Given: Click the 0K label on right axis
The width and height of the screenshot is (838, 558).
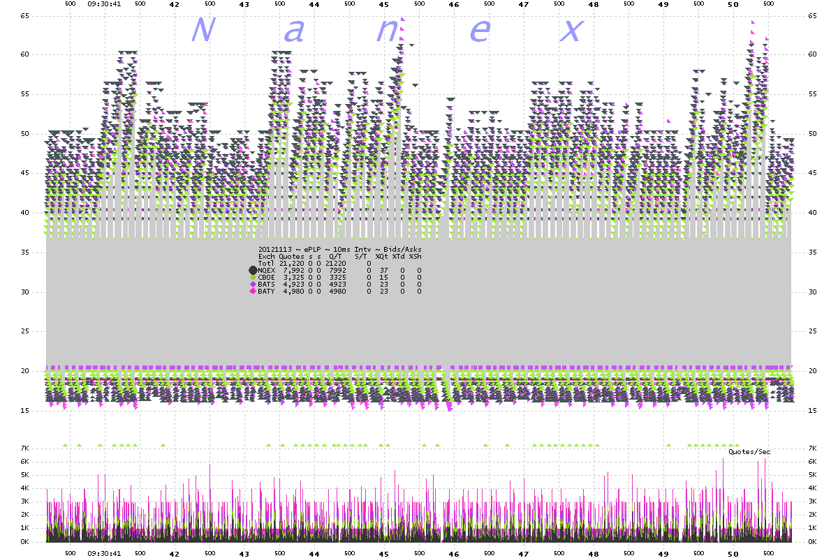Looking at the screenshot, I should 812,541.
